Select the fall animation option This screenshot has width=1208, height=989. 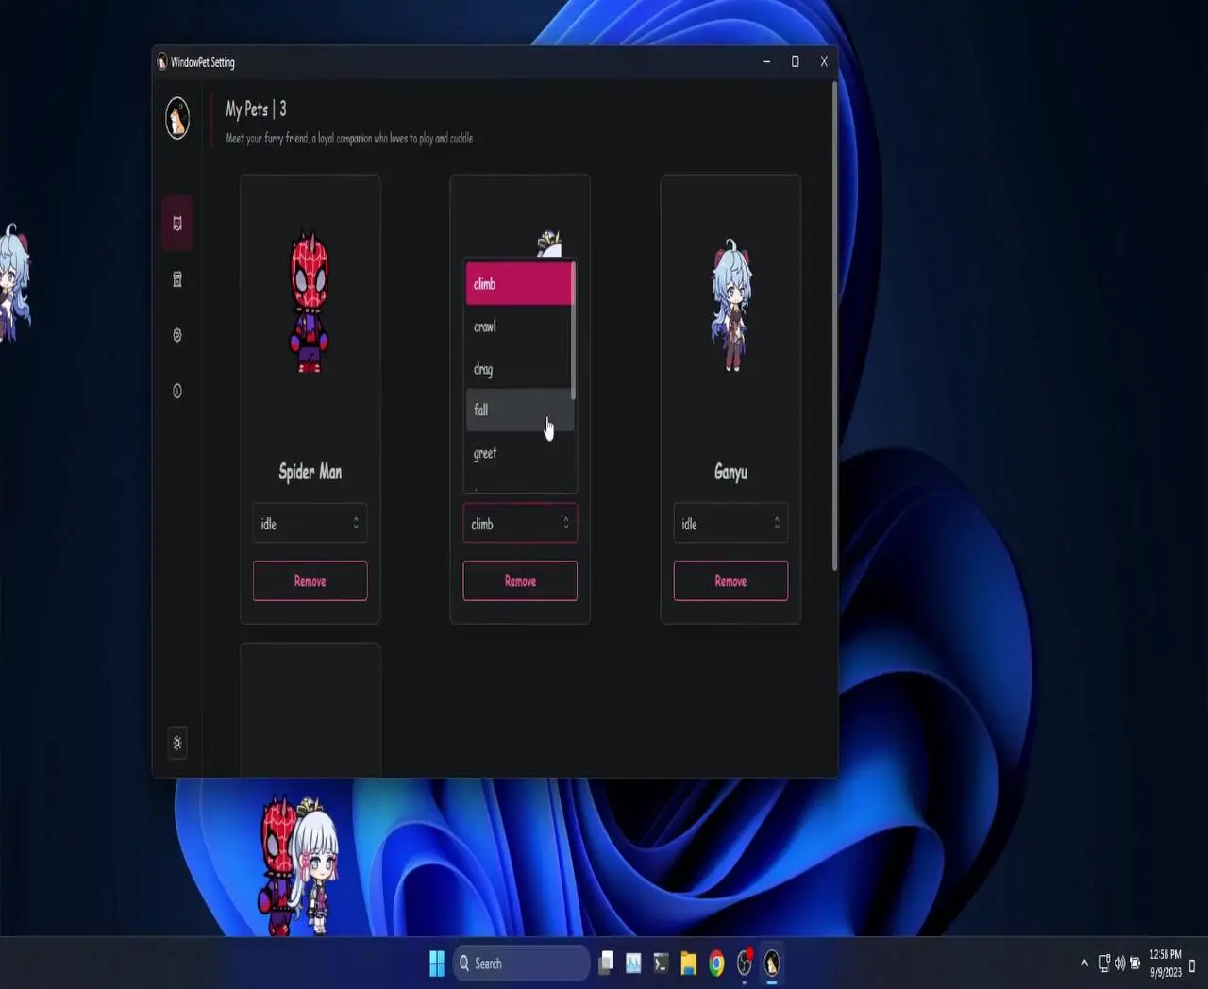point(518,410)
